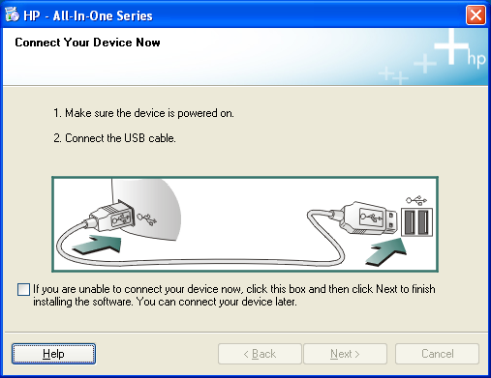Click the Help button
This screenshot has height=378, width=491.
pos(53,354)
